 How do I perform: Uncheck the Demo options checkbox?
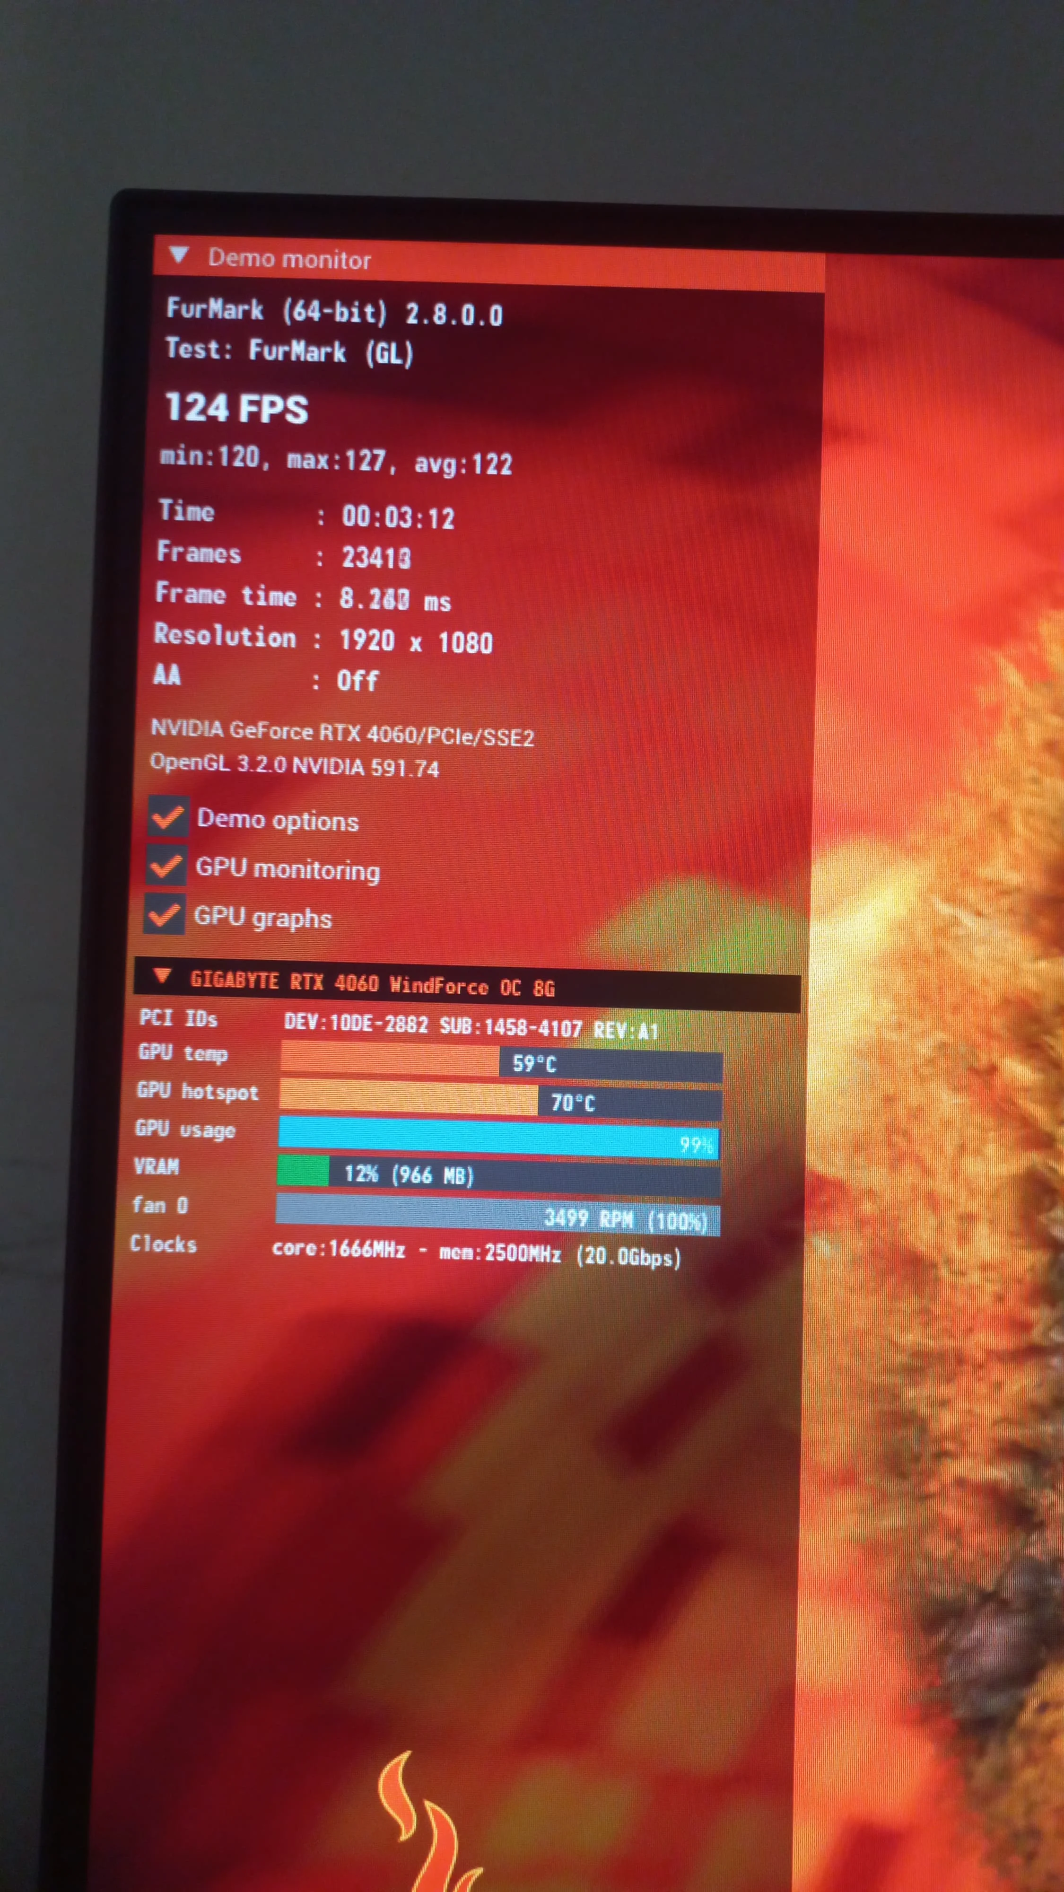[x=167, y=816]
